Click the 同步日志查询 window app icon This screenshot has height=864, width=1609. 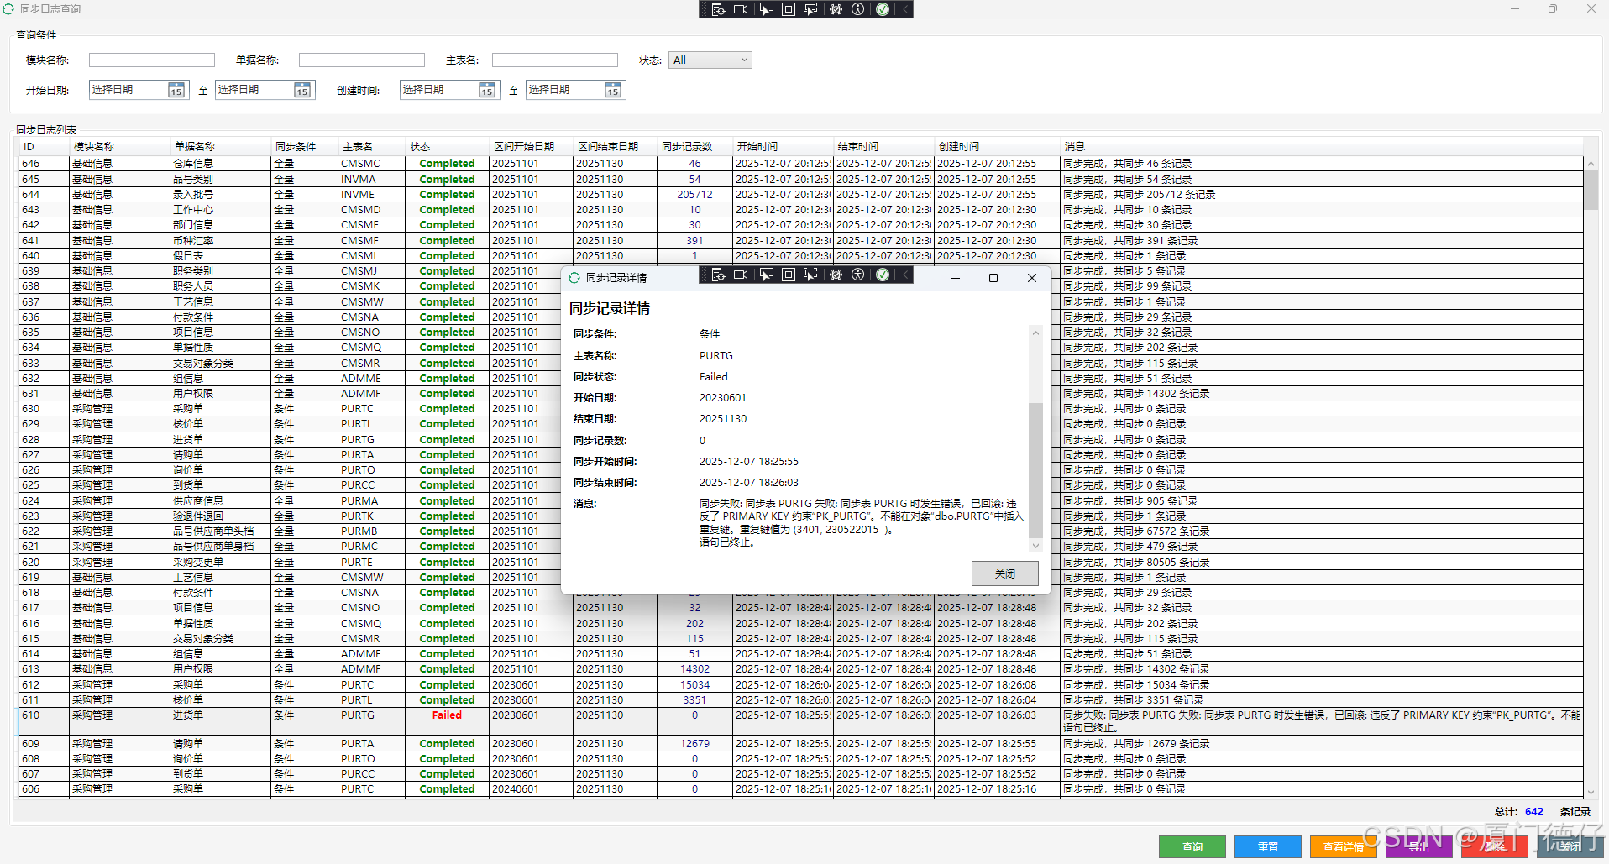point(8,8)
